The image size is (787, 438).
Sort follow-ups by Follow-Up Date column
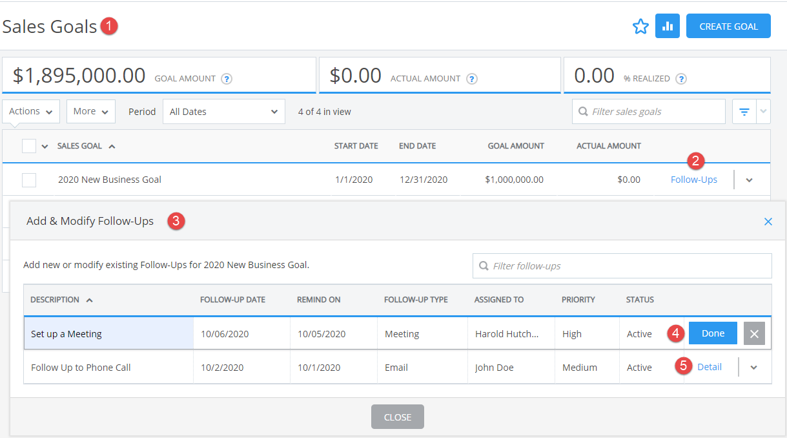232,300
